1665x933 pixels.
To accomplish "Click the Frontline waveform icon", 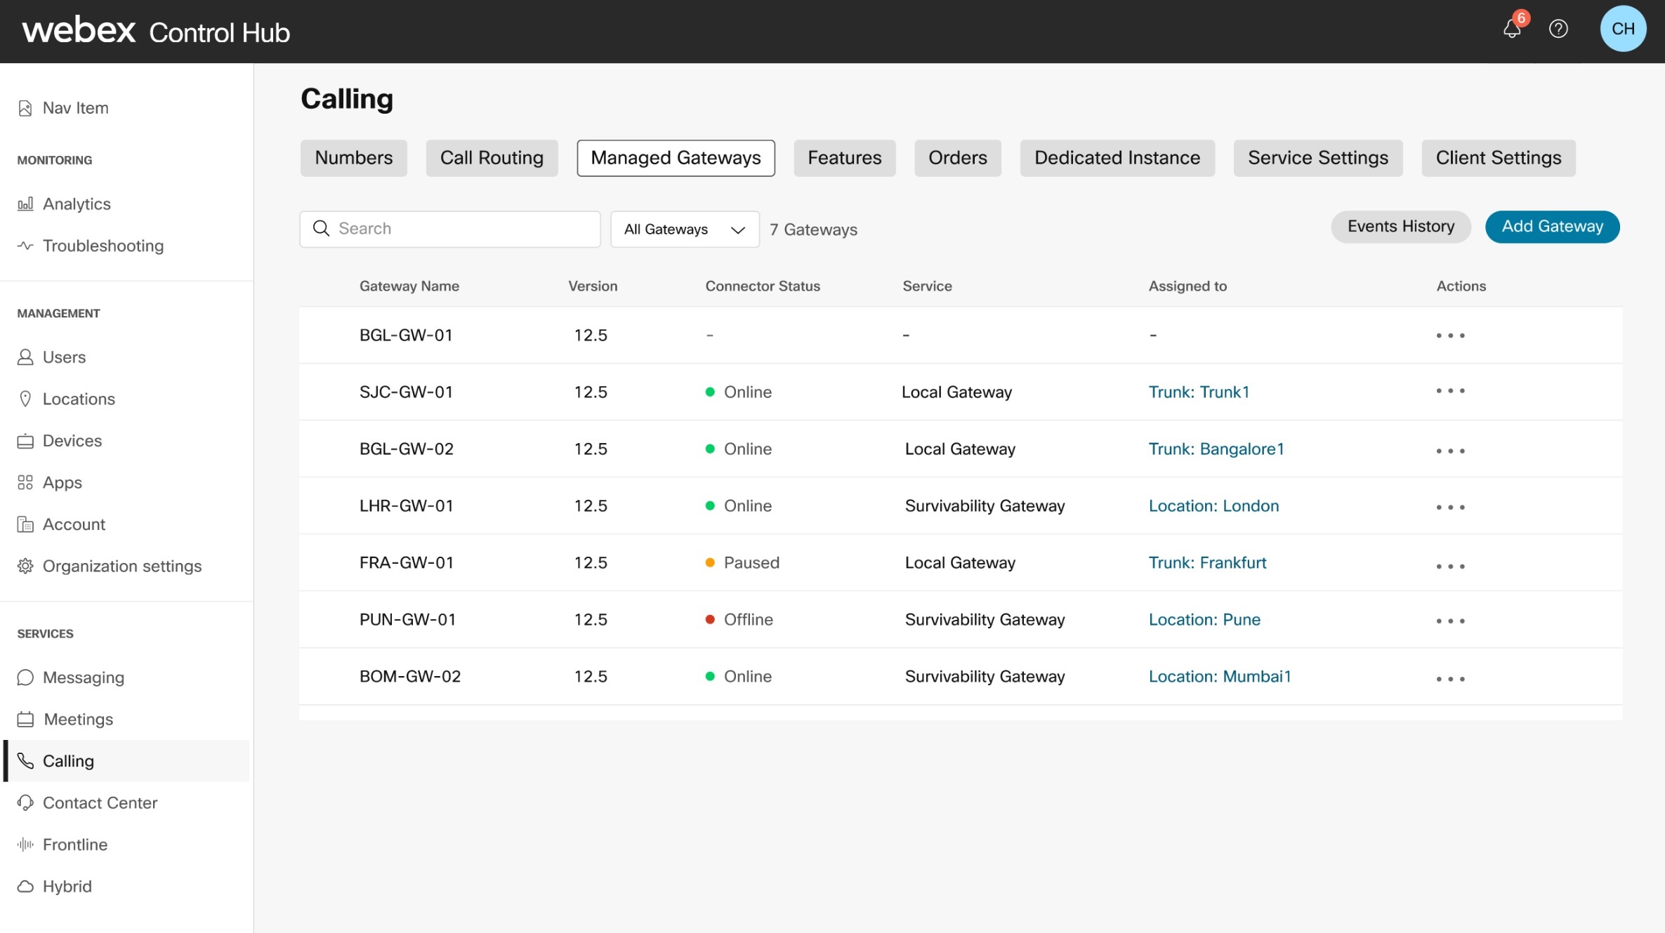I will [x=25, y=845].
